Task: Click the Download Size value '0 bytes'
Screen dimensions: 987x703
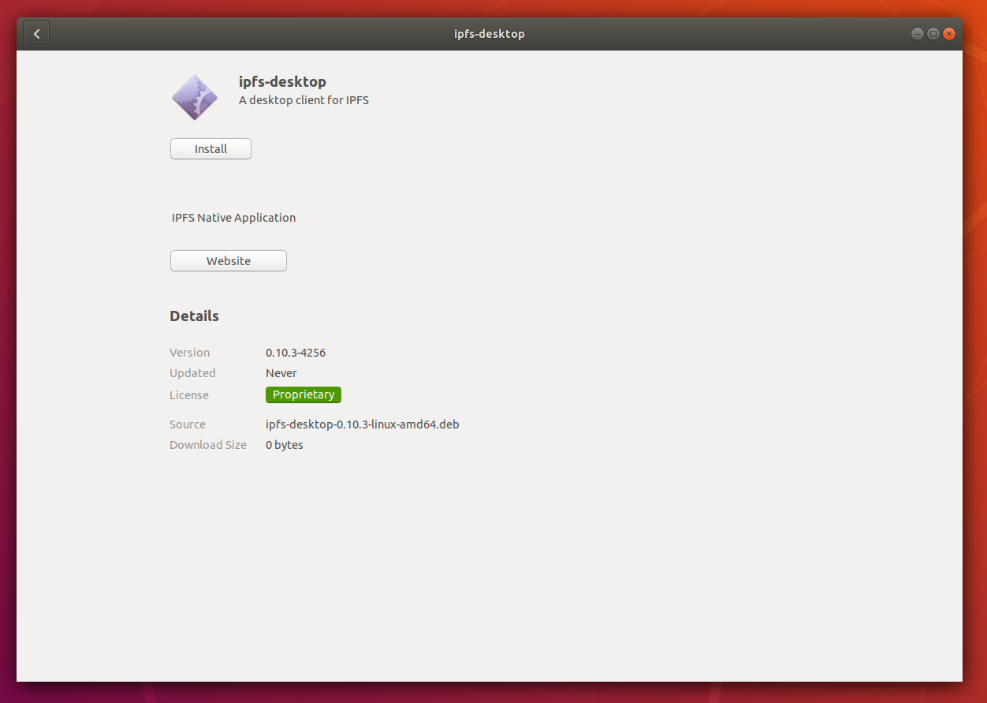Action: [x=284, y=444]
